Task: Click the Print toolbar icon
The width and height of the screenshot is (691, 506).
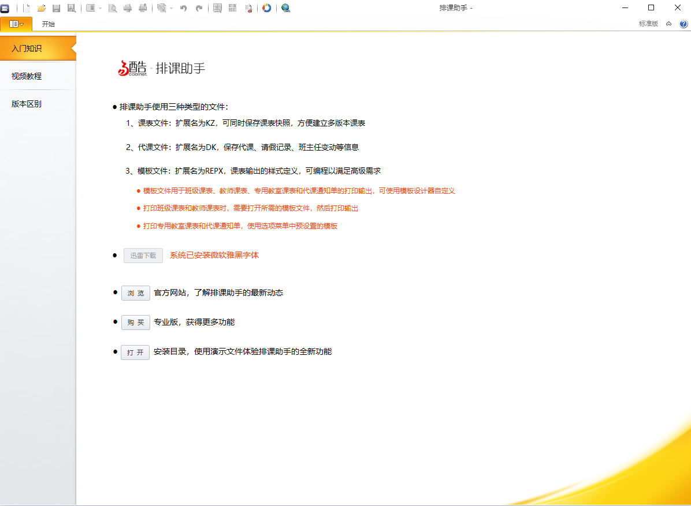Action: click(x=127, y=8)
